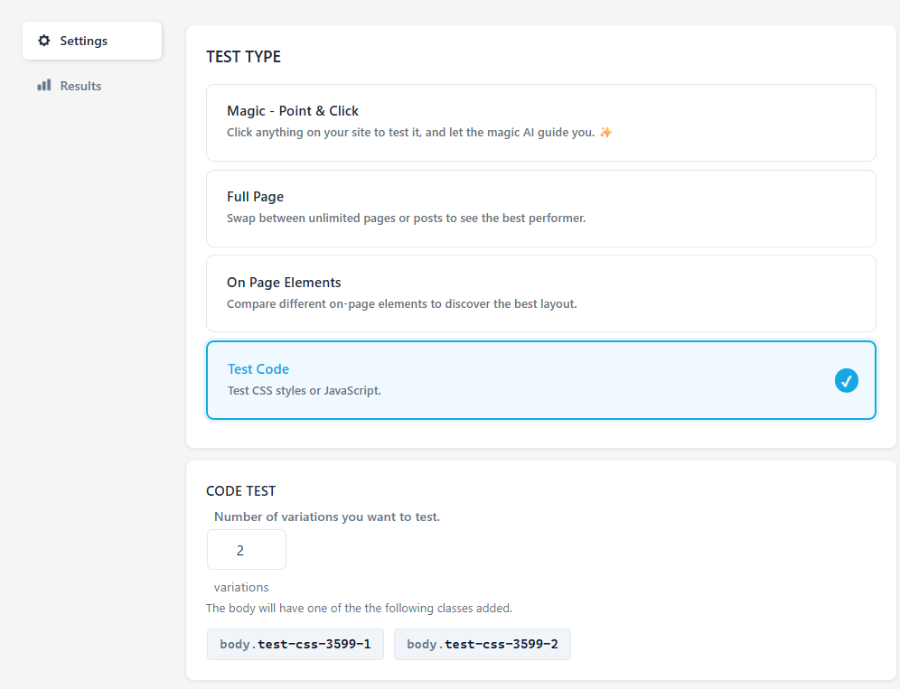
Task: Select Magic - Point & Click test type
Action: [540, 123]
